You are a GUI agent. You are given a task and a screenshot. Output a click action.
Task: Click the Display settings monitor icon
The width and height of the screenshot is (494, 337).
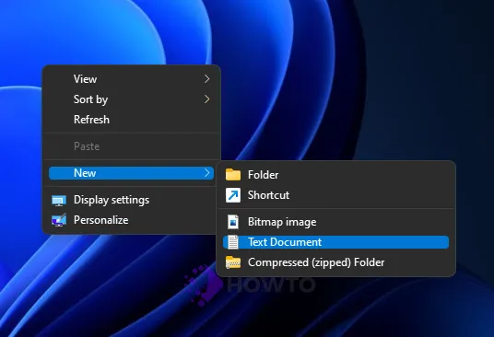click(59, 201)
